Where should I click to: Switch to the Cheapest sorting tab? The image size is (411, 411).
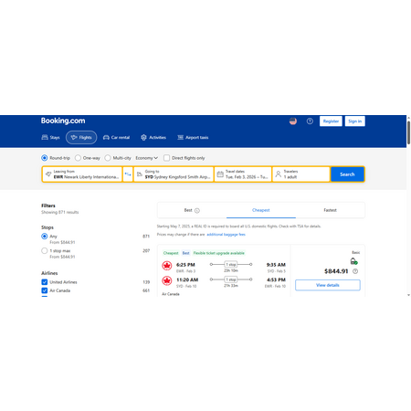point(261,210)
